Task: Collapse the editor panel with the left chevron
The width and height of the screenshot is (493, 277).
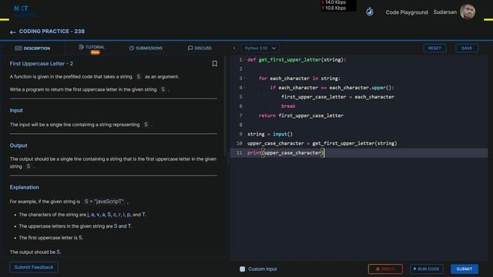Action: tap(234, 48)
